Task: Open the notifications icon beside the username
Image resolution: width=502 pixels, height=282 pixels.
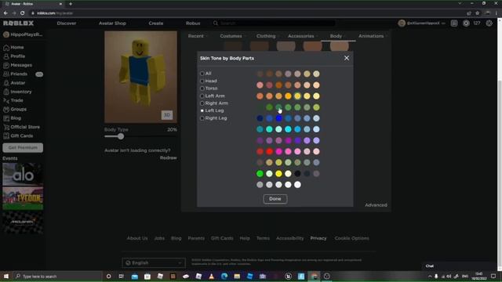Action: pos(454,23)
